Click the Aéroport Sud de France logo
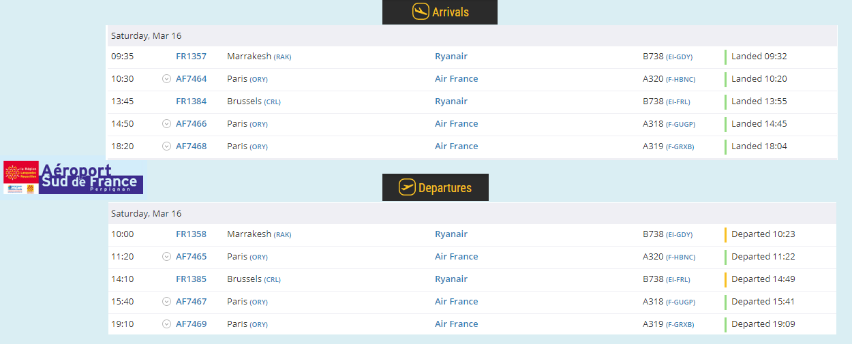 (74, 178)
